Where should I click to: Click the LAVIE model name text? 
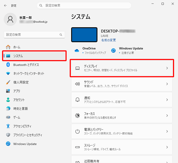click(105, 36)
